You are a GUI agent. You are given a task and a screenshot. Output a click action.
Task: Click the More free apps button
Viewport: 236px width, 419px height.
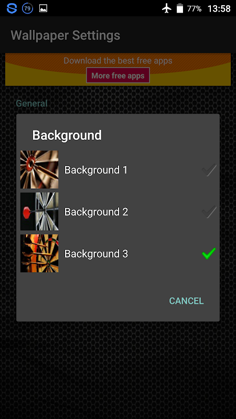[x=118, y=75]
